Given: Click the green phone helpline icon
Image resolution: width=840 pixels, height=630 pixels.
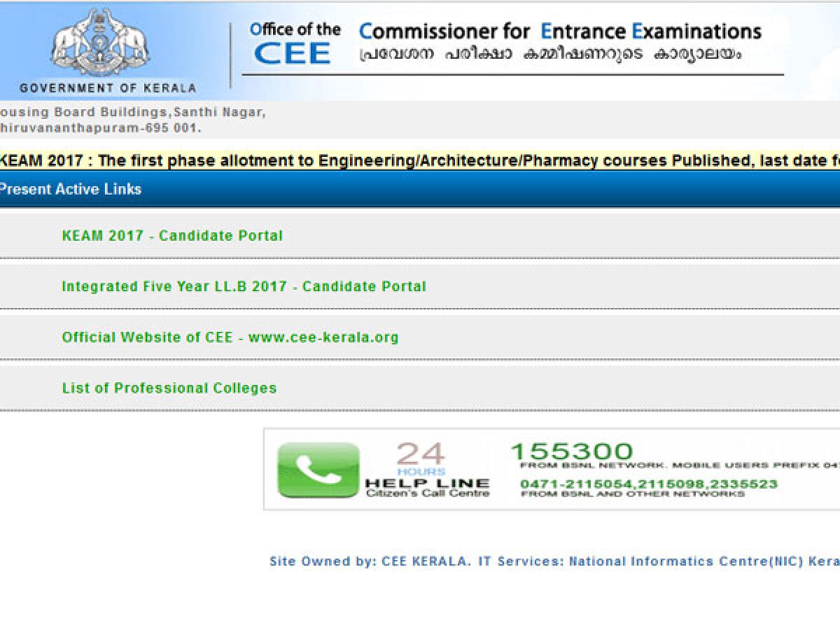Looking at the screenshot, I should coord(318,470).
